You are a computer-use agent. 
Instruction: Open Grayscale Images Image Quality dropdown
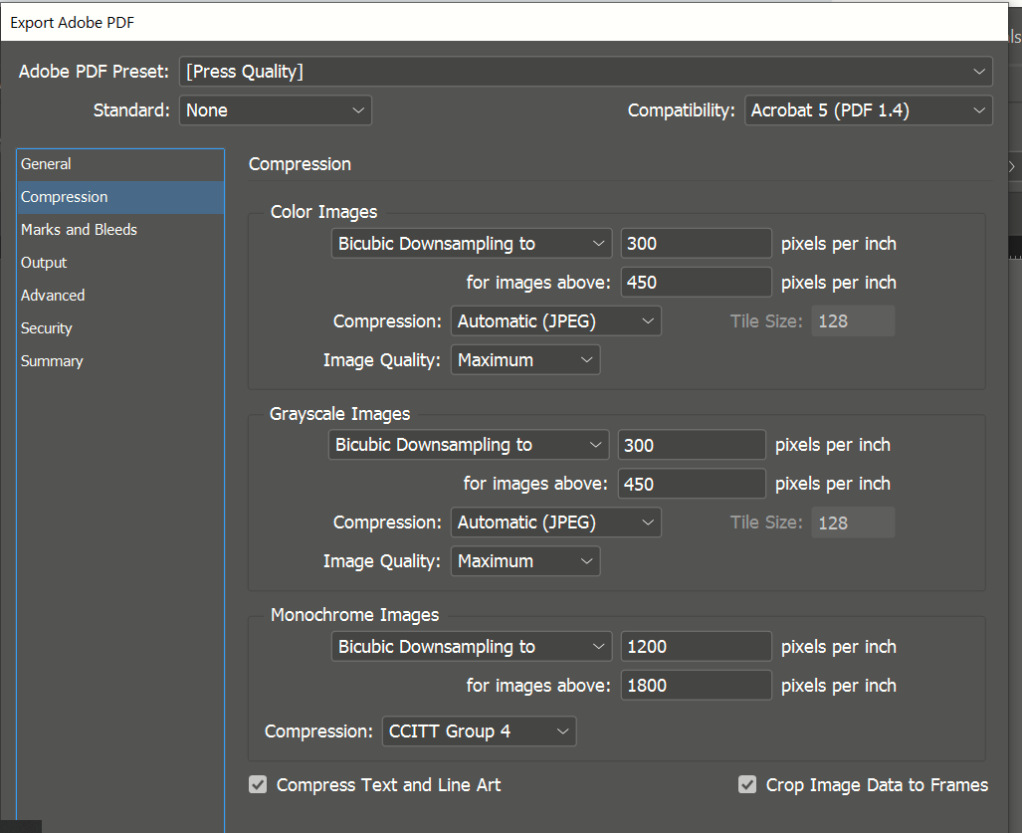[525, 561]
